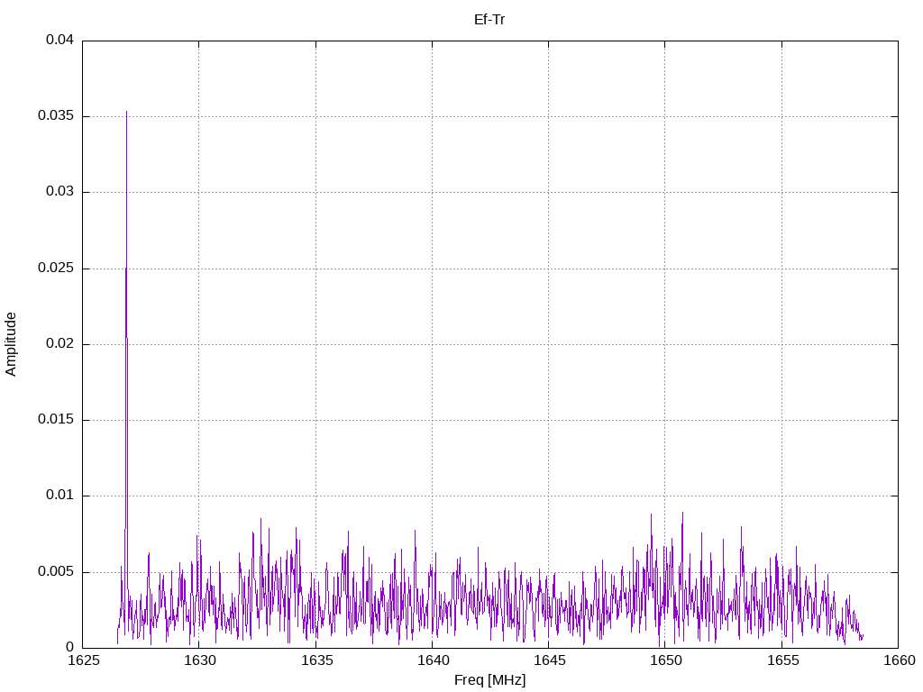Select the "Freq [MHz]" x-axis label

[x=489, y=679]
